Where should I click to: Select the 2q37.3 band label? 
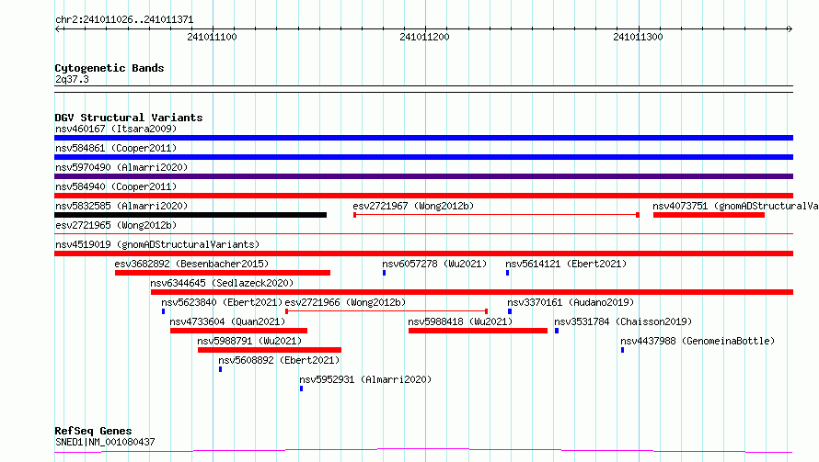tap(72, 79)
